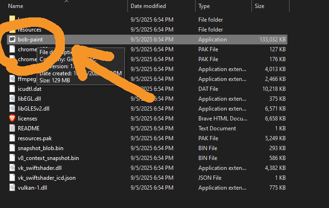Sort by the Size column header
The width and height of the screenshot is (329, 208).
pos(259,6)
